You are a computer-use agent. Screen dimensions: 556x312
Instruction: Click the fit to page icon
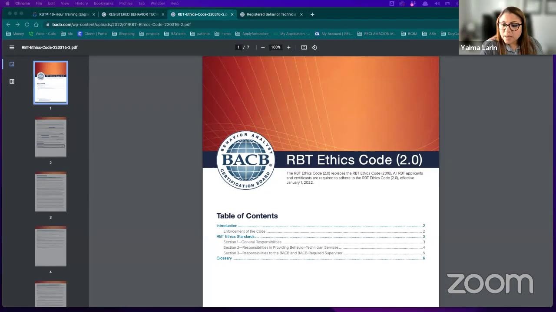point(304,47)
